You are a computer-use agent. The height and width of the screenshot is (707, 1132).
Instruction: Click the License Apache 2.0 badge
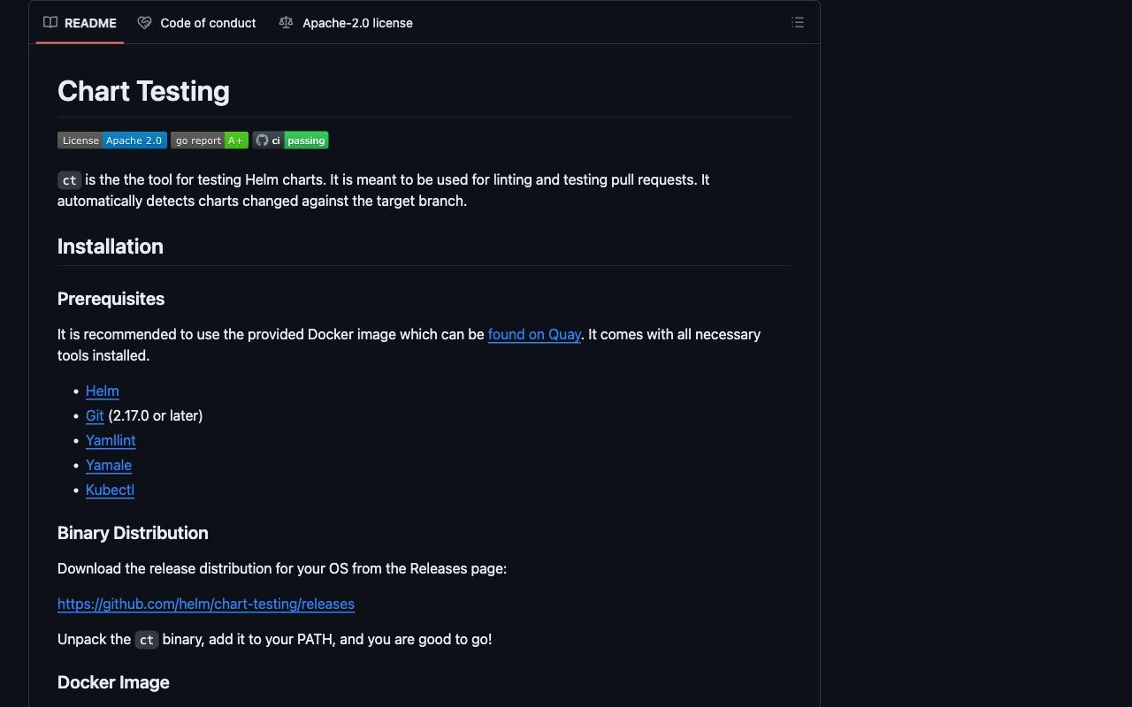[x=112, y=141]
